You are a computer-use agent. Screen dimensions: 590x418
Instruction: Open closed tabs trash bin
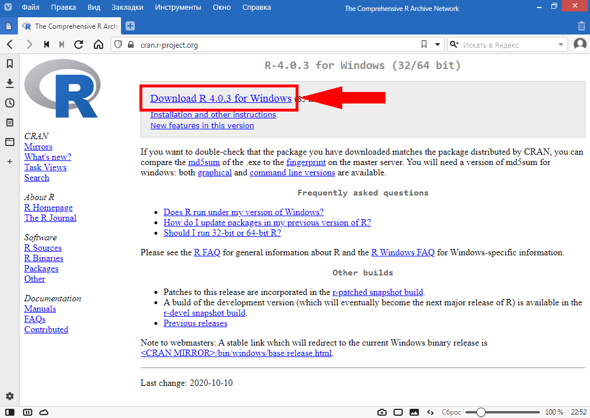581,26
